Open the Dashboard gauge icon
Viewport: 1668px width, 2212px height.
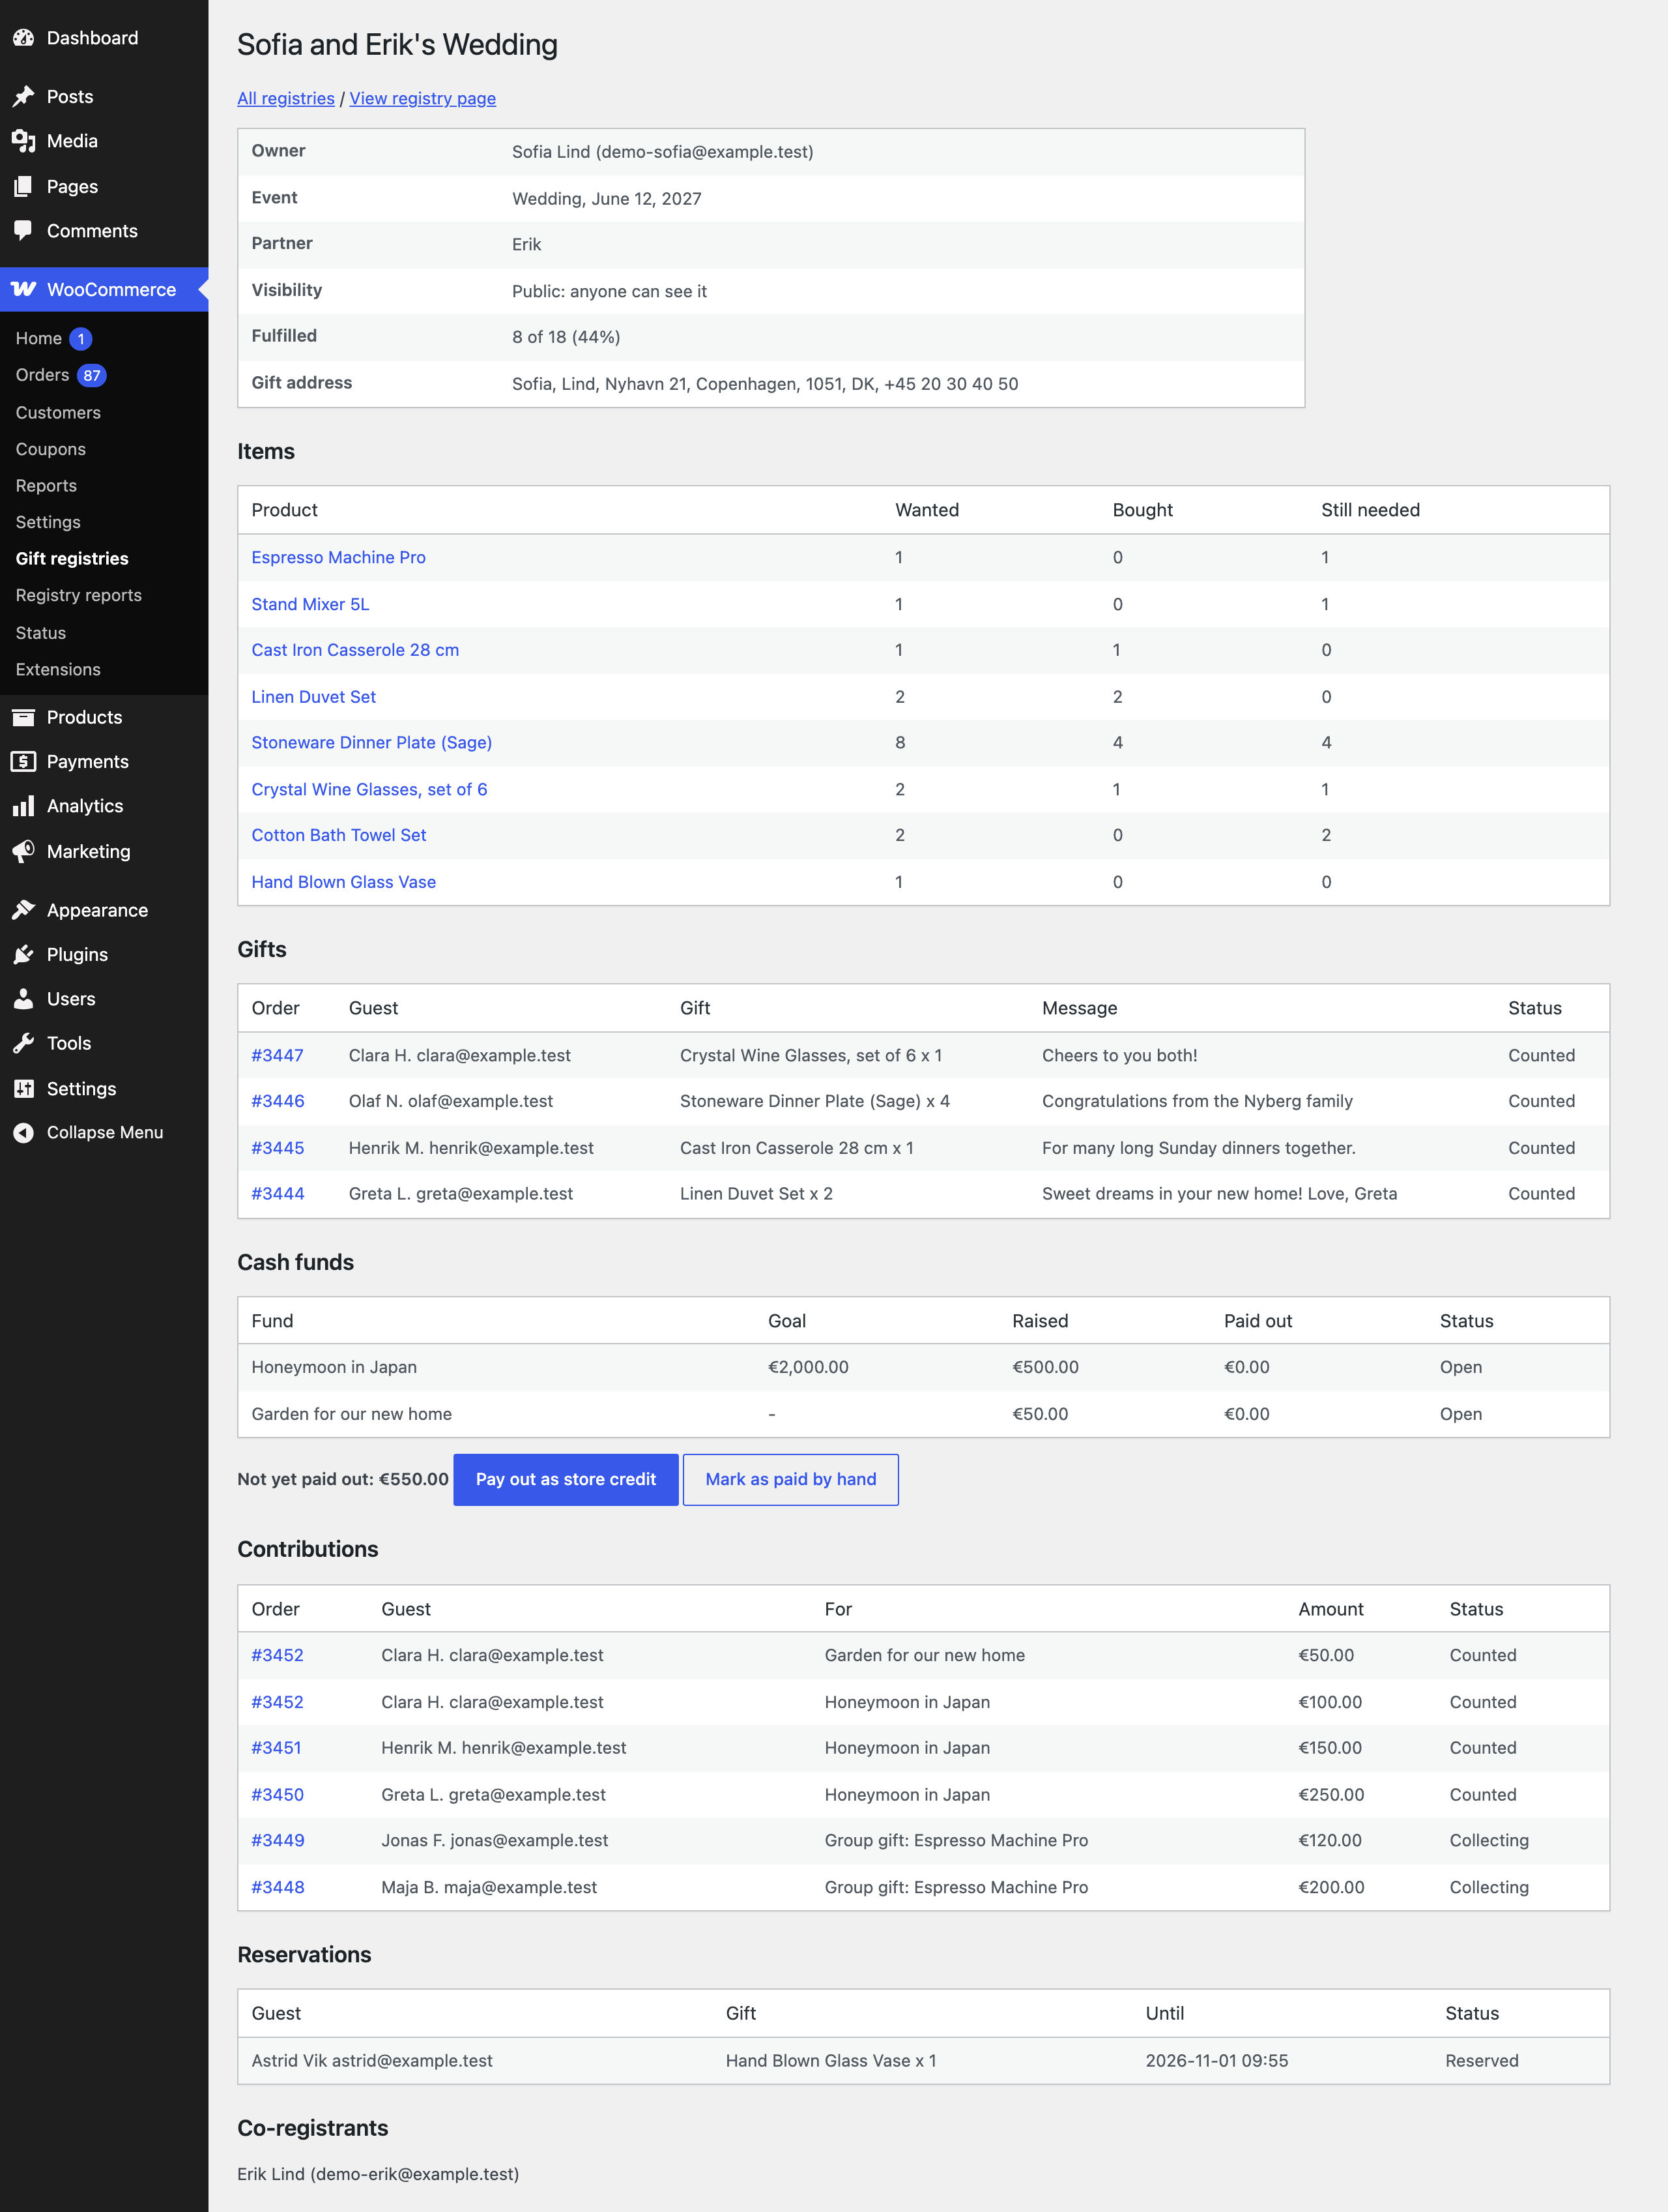(24, 38)
